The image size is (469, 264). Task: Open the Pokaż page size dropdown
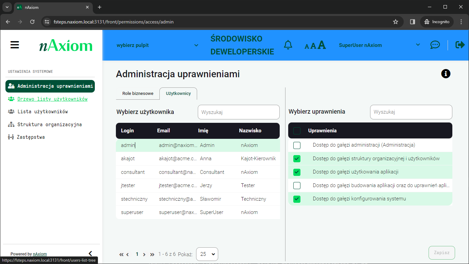click(x=207, y=254)
